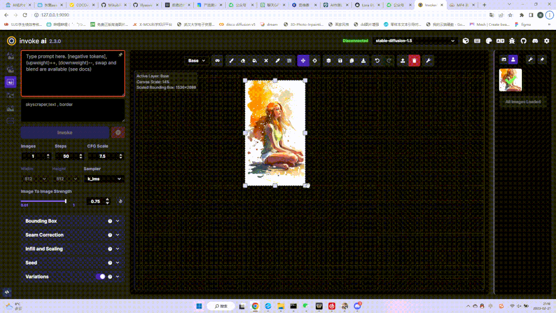Switch to the Unified Canvas tab icon
The image size is (556, 313).
tap(10, 81)
